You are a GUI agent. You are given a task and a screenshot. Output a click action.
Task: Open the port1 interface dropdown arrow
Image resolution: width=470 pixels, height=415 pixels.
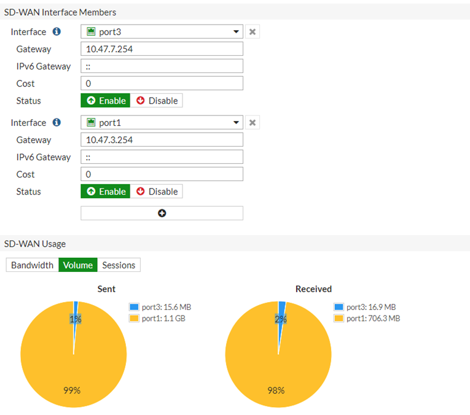pos(237,123)
